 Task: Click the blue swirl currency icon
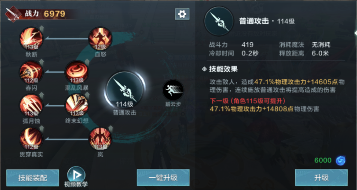(340, 160)
